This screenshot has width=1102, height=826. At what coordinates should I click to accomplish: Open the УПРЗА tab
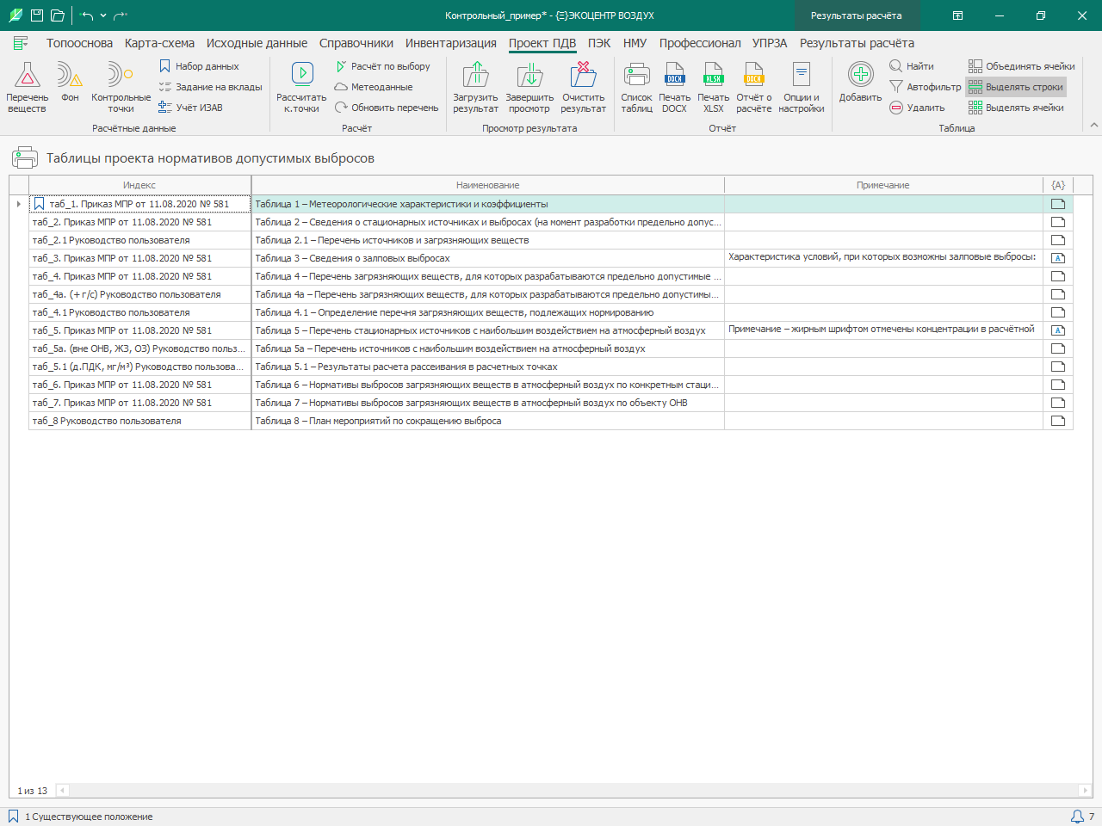coord(770,43)
